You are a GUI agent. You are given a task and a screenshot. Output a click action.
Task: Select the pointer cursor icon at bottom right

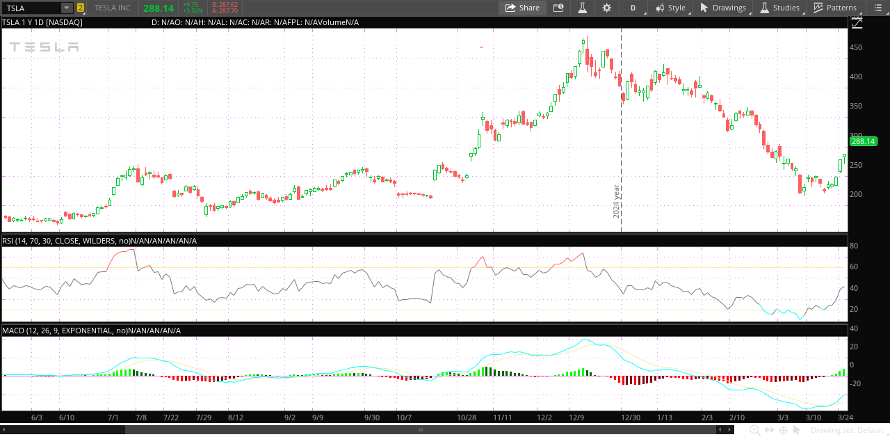tap(797, 430)
